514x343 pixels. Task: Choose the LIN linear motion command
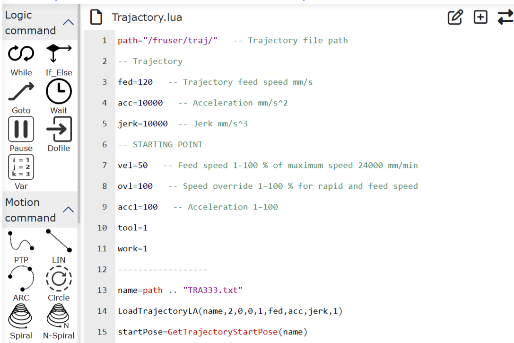click(59, 241)
